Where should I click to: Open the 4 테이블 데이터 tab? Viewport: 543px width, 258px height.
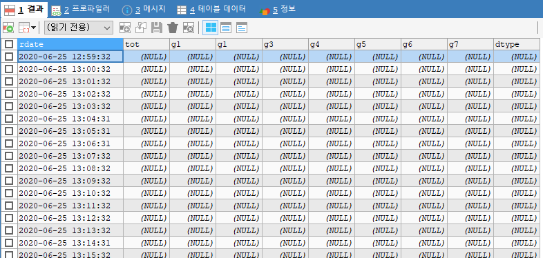tap(211, 10)
